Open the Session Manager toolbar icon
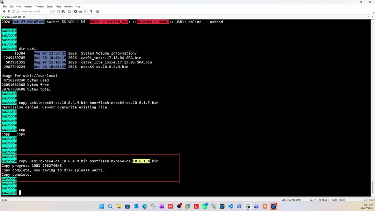The height and width of the screenshot is (211, 375). (x=4, y=11)
